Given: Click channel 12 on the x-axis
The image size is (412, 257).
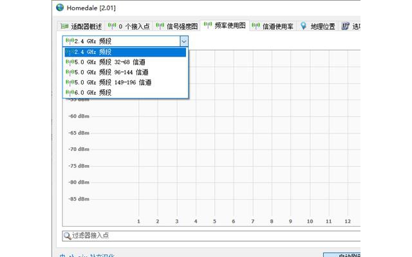Looking at the screenshot, I should (348, 221).
